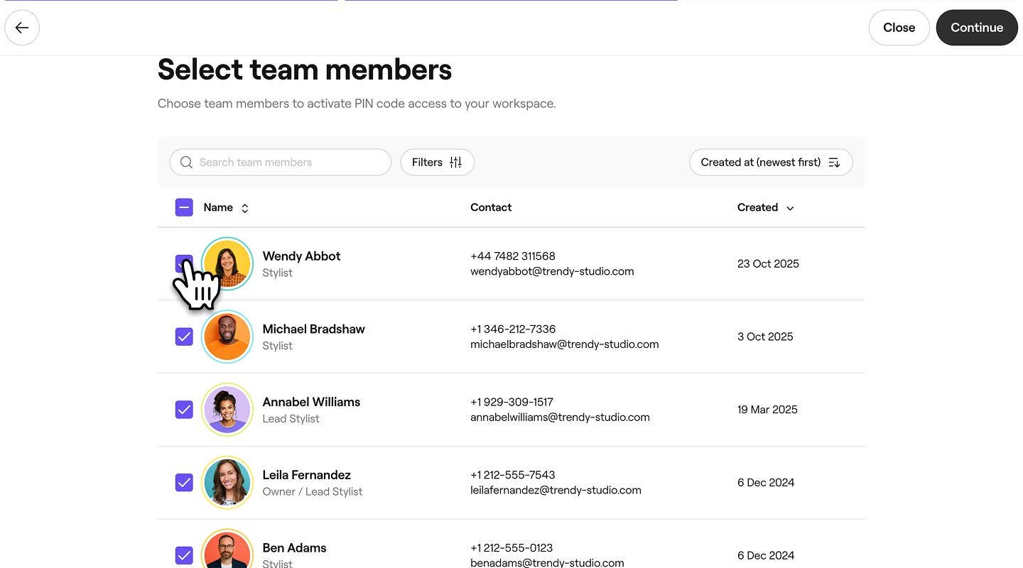Click the Contact column header

[x=491, y=207]
